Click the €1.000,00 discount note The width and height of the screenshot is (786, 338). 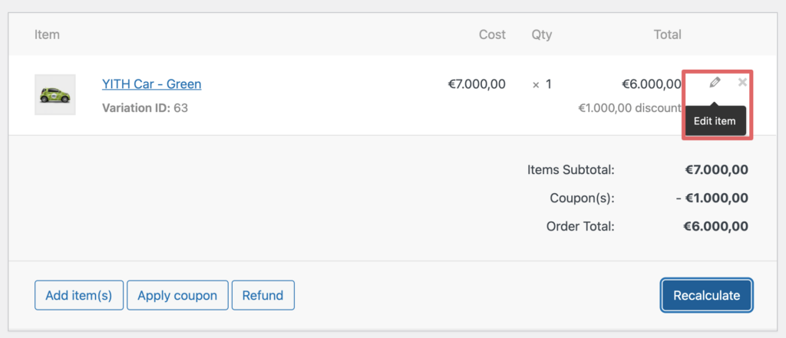(630, 107)
